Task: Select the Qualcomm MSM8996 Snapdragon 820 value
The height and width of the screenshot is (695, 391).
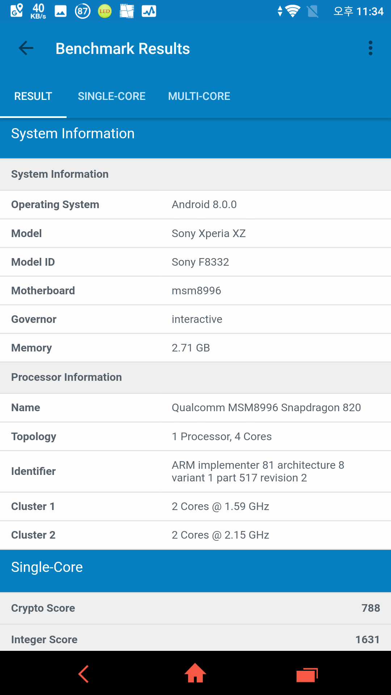Action: pos(266,408)
